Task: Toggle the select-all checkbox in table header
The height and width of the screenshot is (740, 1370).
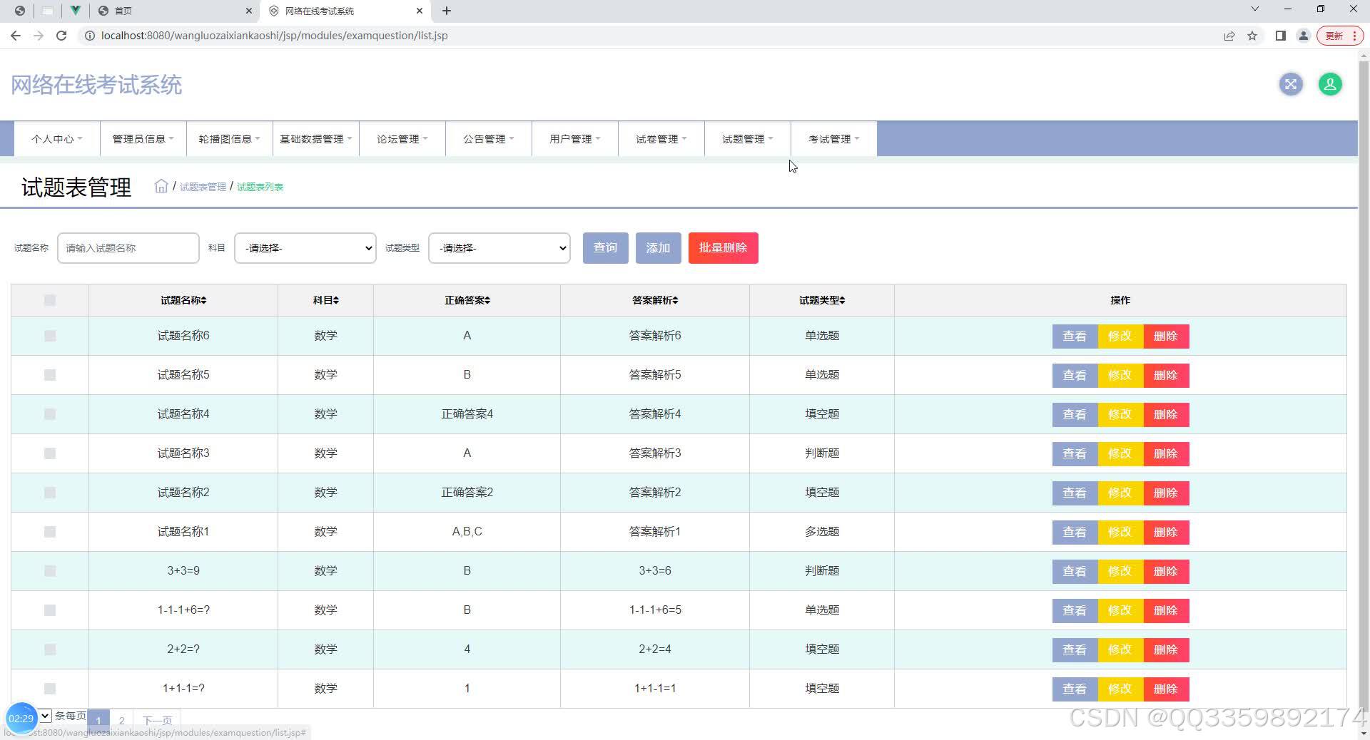Action: (x=50, y=300)
